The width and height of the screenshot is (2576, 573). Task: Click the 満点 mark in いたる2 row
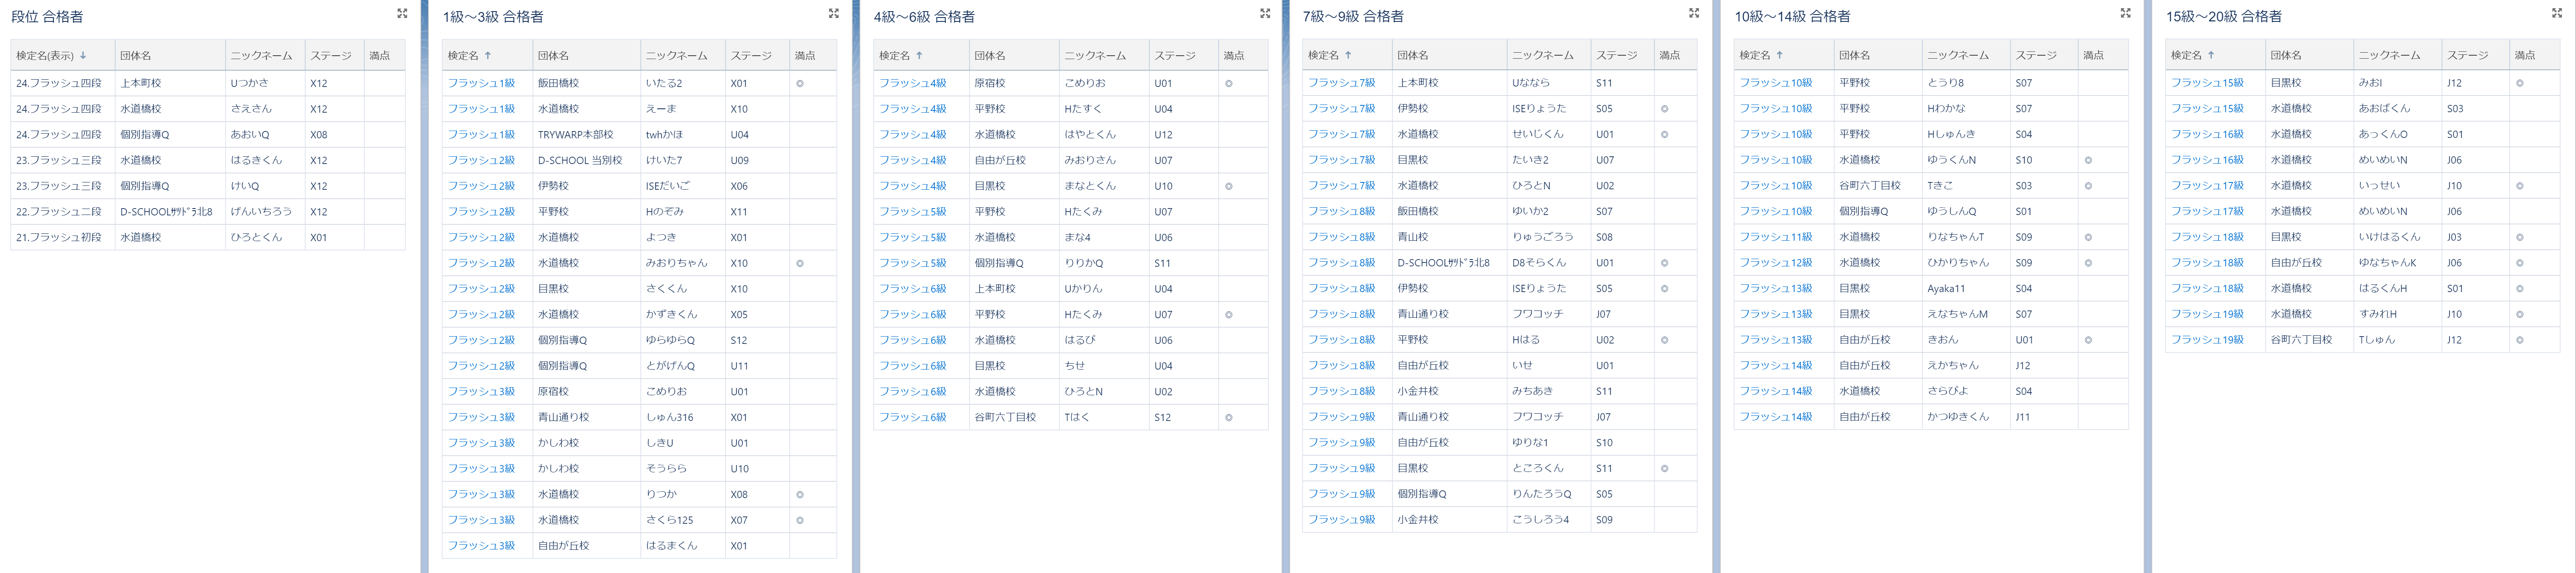point(800,83)
